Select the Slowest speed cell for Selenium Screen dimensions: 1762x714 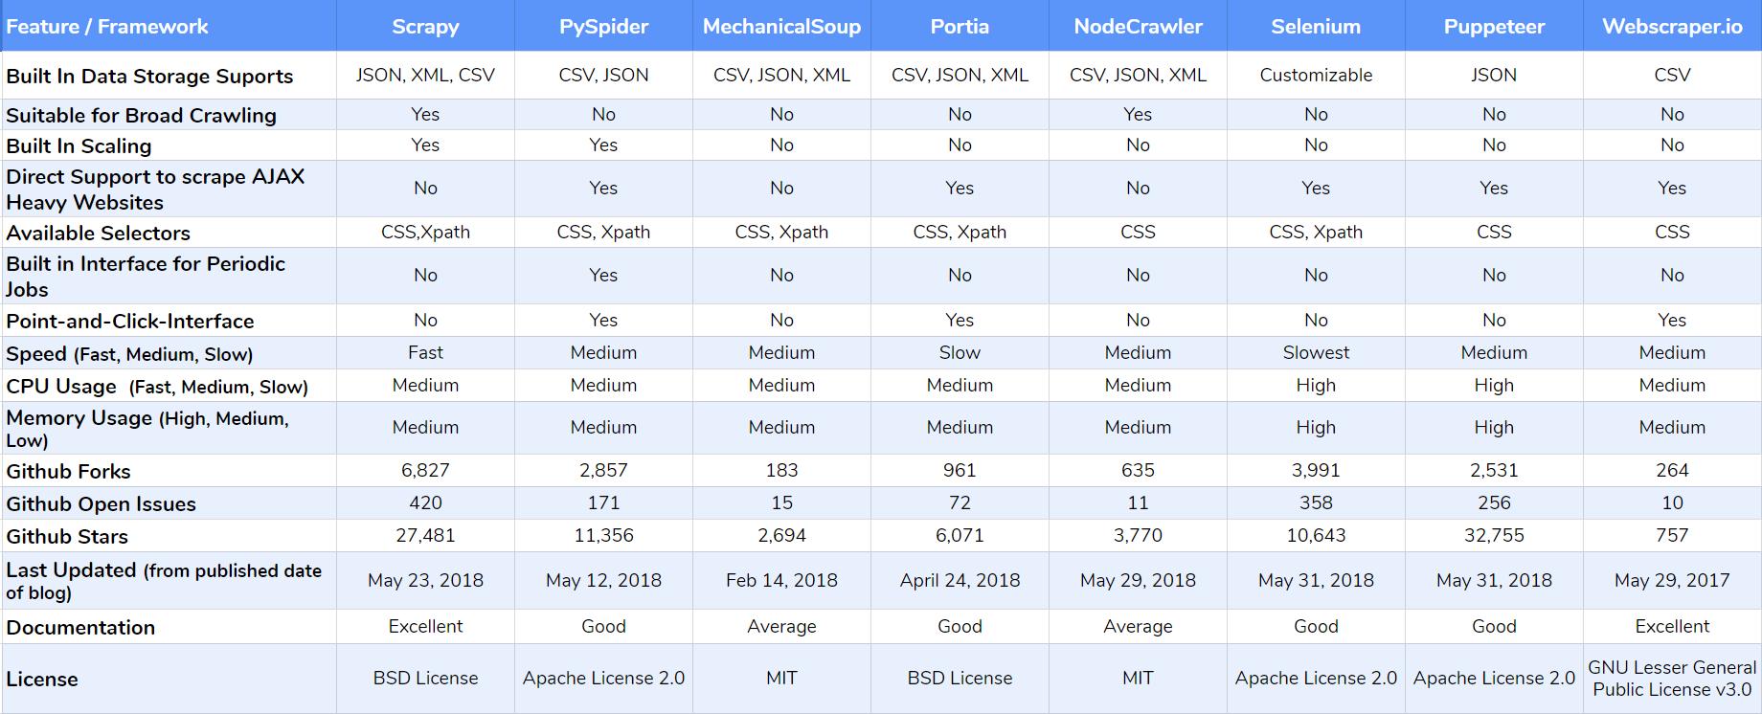click(1316, 352)
